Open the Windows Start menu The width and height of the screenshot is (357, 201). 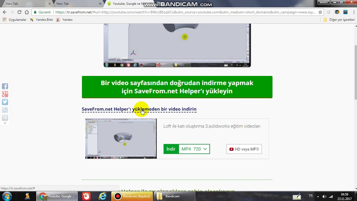7,196
